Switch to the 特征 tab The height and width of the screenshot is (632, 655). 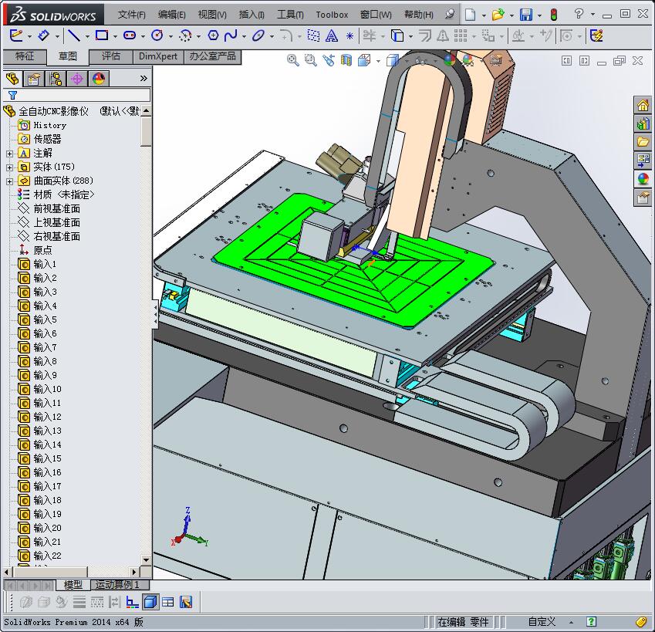[x=24, y=56]
